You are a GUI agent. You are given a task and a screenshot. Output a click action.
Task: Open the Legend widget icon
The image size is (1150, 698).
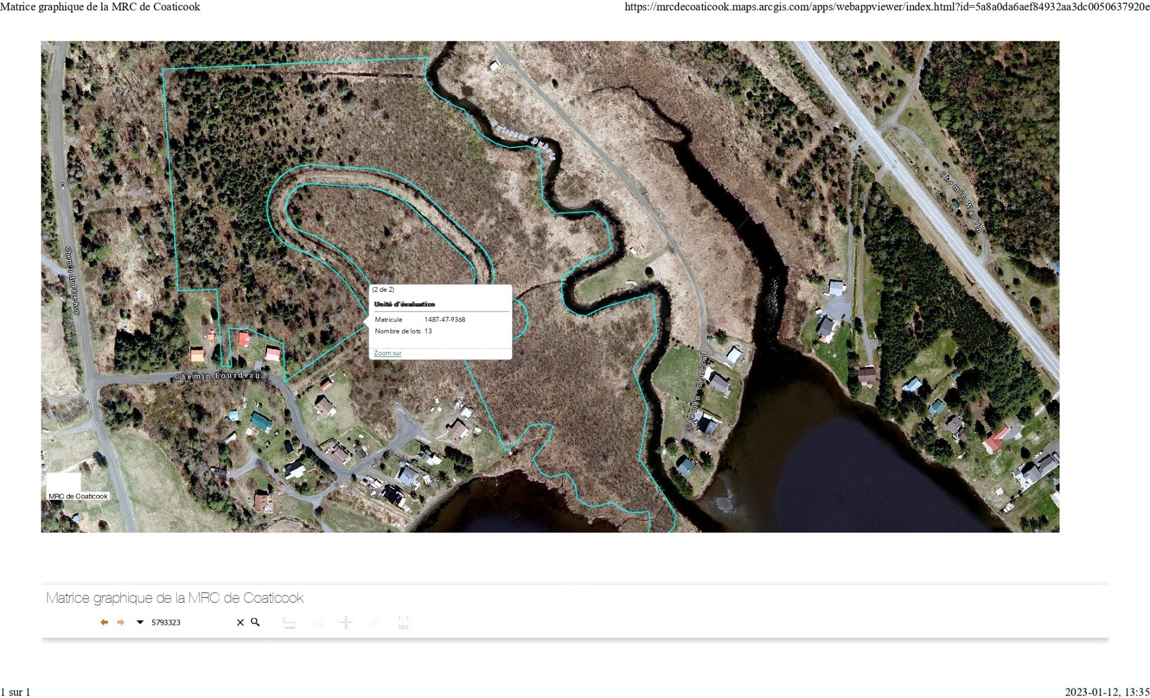pyautogui.click(x=289, y=623)
